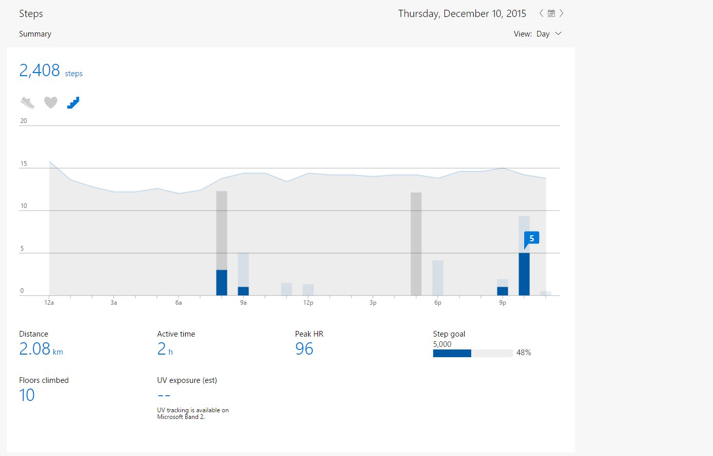Click the 5 floors tooltip marker
The image size is (713, 456).
point(531,238)
